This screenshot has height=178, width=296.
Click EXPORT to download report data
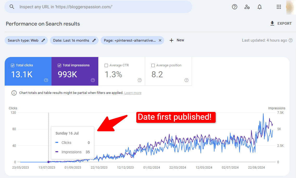tap(284, 23)
